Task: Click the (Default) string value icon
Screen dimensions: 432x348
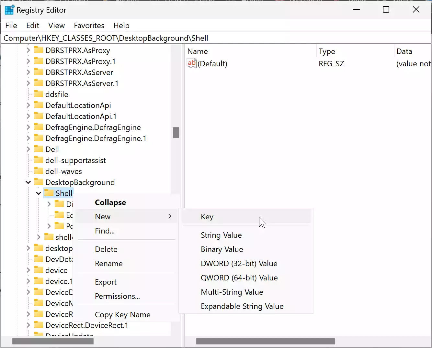Action: (x=192, y=63)
